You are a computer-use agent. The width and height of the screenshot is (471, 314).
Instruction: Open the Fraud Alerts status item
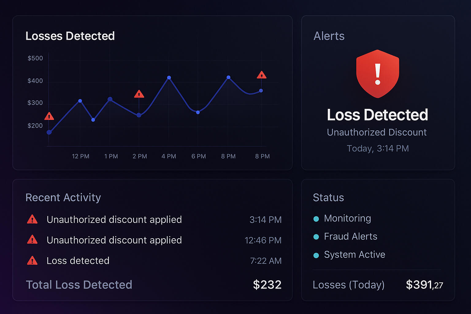(x=350, y=236)
